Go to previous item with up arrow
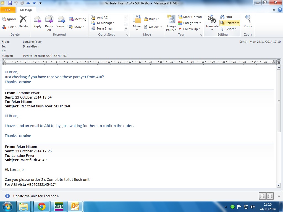 point(28,3)
